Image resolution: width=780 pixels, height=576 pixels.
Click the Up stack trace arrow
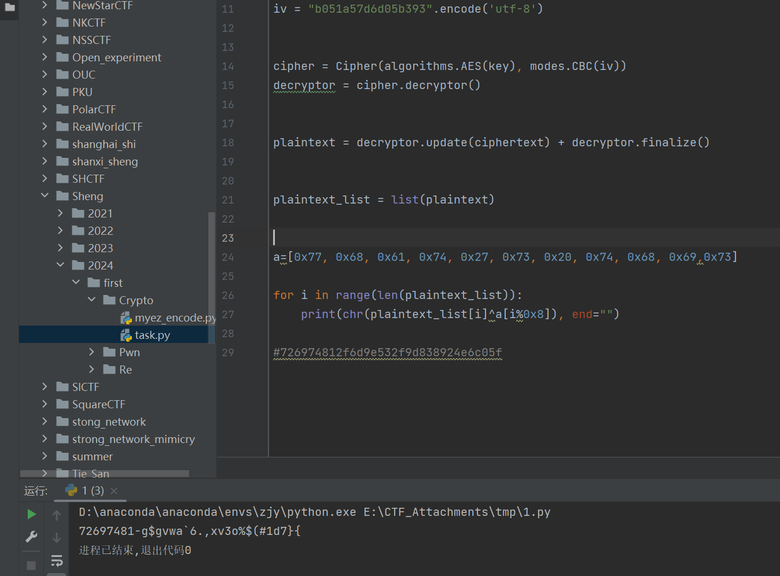pyautogui.click(x=57, y=515)
